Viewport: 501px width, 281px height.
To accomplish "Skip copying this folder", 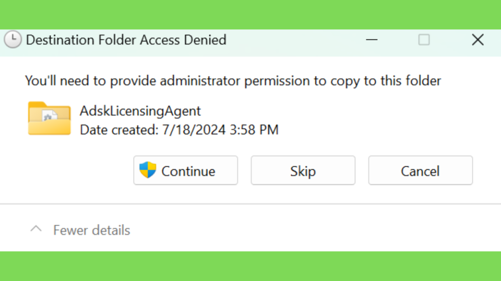I will [303, 170].
